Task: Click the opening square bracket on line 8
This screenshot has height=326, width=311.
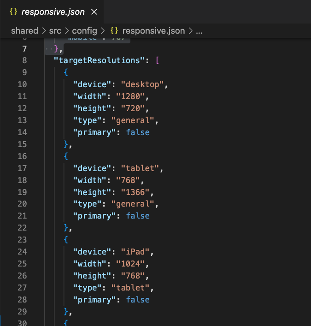Action: click(x=157, y=60)
